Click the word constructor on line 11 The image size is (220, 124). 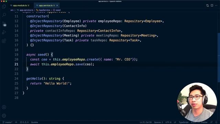tap(37, 16)
